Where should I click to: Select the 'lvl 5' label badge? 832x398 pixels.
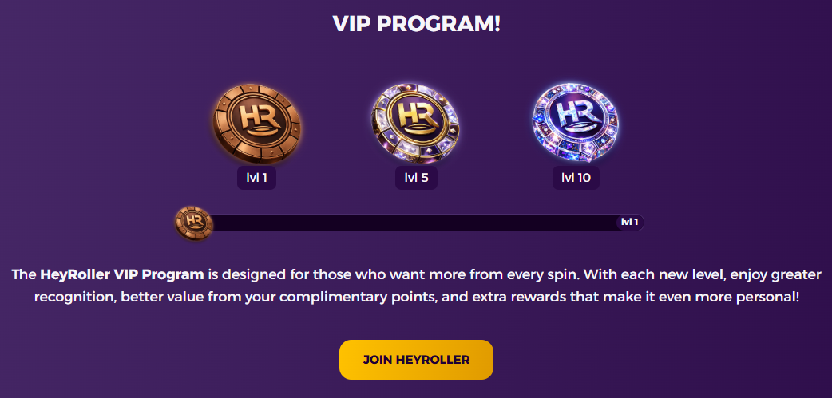tap(417, 178)
